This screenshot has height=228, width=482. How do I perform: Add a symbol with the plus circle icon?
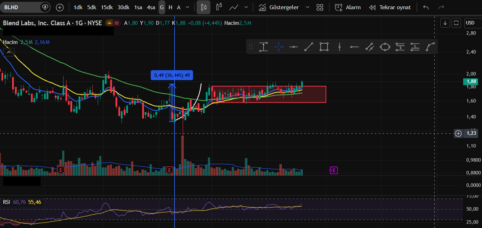60,7
